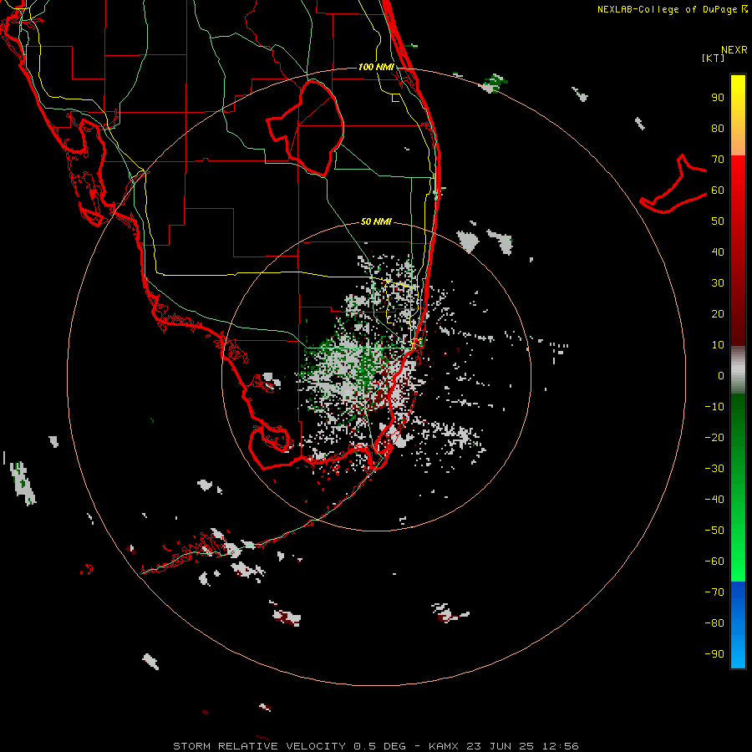Click the gray zero-velocity segment of color bar
This screenshot has width=752, height=752.
point(738,370)
